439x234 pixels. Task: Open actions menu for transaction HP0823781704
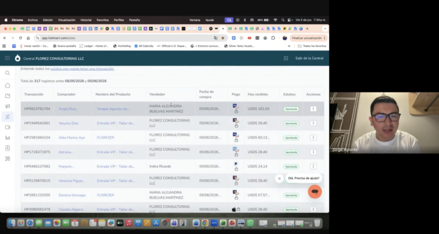(313, 109)
